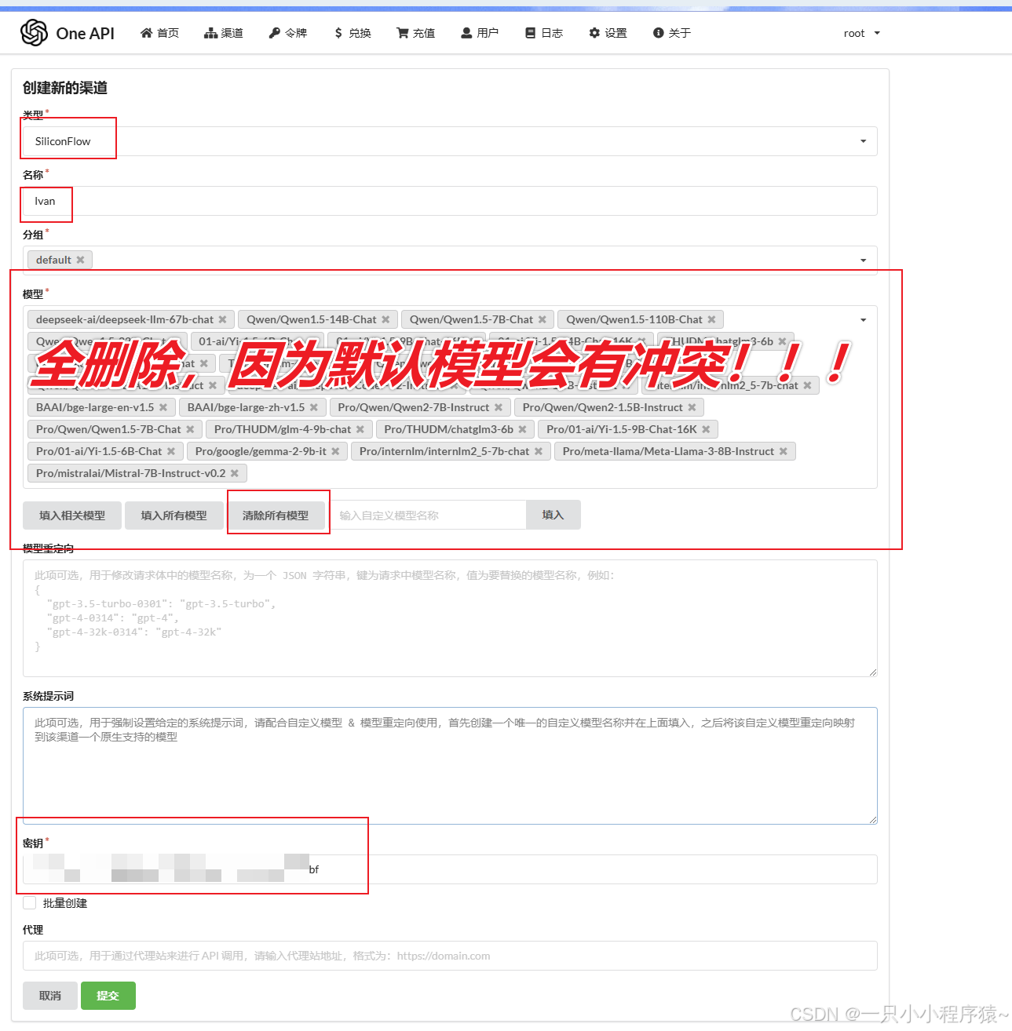The image size is (1012, 1031).
Task: Click the 密钥 key input field
Action: pos(450,869)
